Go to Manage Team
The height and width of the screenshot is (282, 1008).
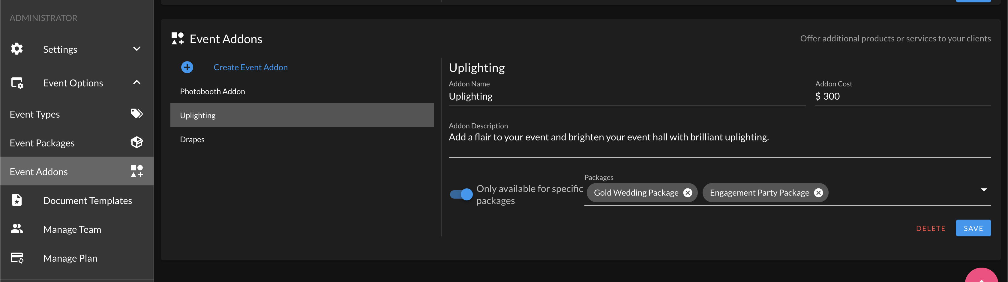click(x=77, y=229)
